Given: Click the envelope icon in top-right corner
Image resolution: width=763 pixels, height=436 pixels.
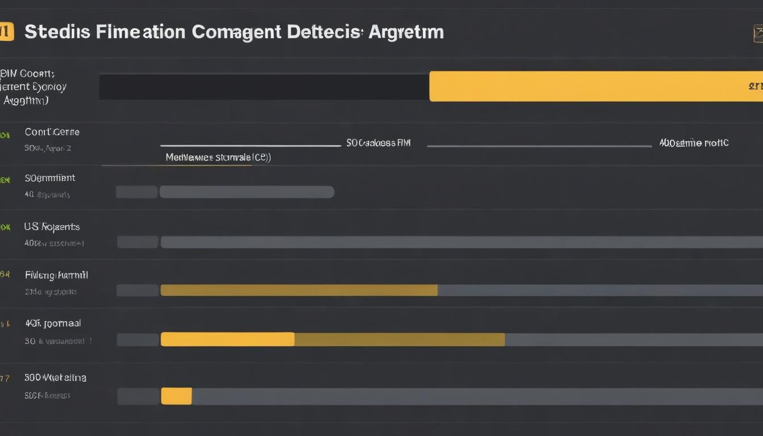Looking at the screenshot, I should [x=757, y=33].
